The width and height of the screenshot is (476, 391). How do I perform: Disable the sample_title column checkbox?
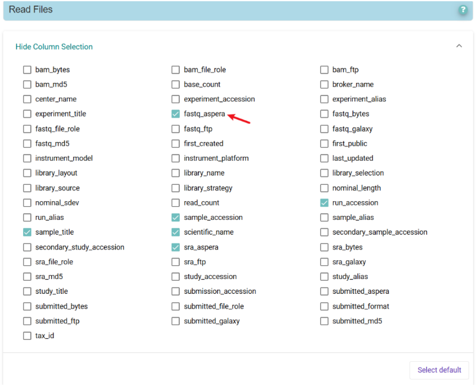[x=27, y=232]
